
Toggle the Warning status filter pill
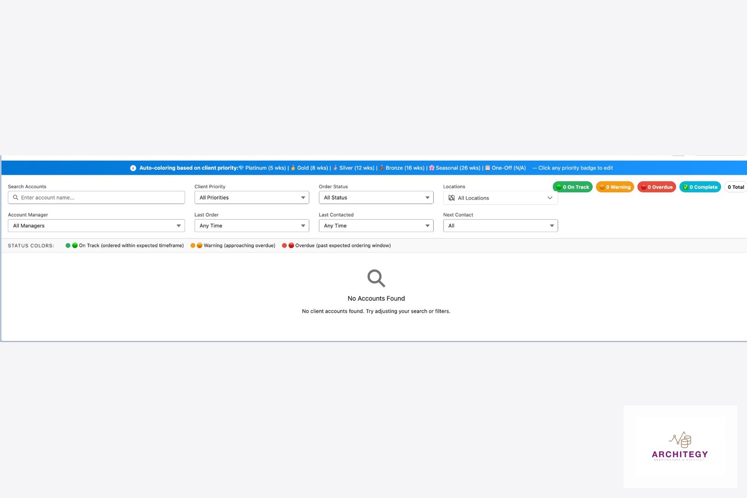point(615,187)
